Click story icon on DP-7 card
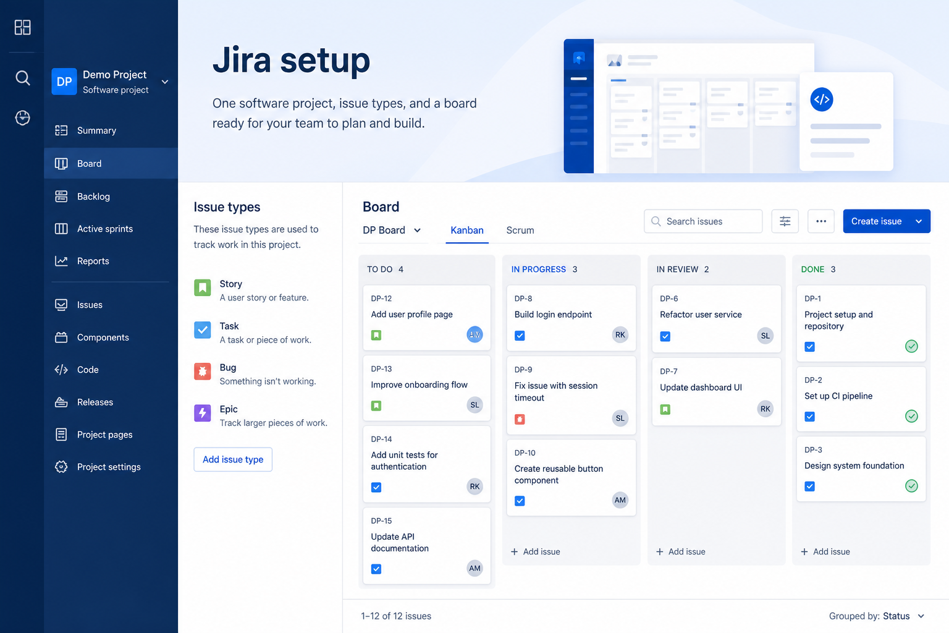The width and height of the screenshot is (949, 633). tap(665, 409)
